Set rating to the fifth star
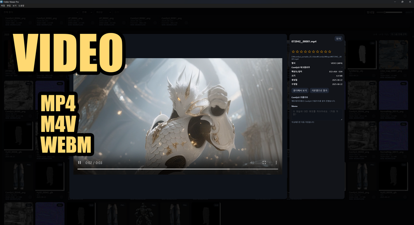This screenshot has height=225, width=414. [x=309, y=52]
